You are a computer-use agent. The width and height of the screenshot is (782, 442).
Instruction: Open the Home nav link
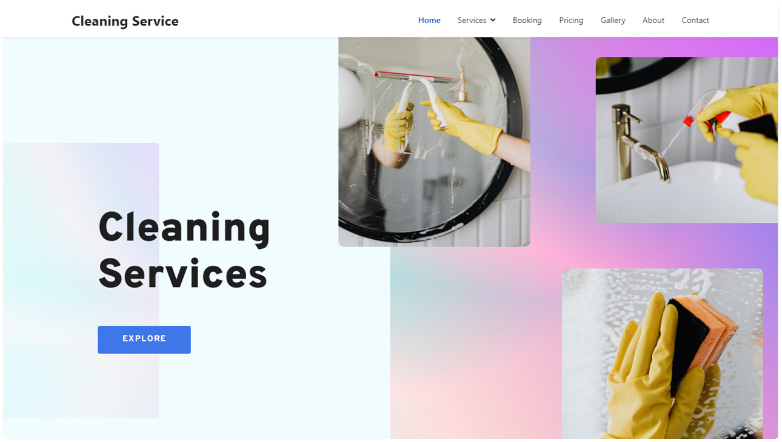tap(429, 20)
